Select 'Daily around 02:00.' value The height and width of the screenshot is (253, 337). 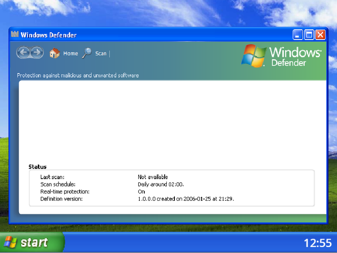(161, 184)
